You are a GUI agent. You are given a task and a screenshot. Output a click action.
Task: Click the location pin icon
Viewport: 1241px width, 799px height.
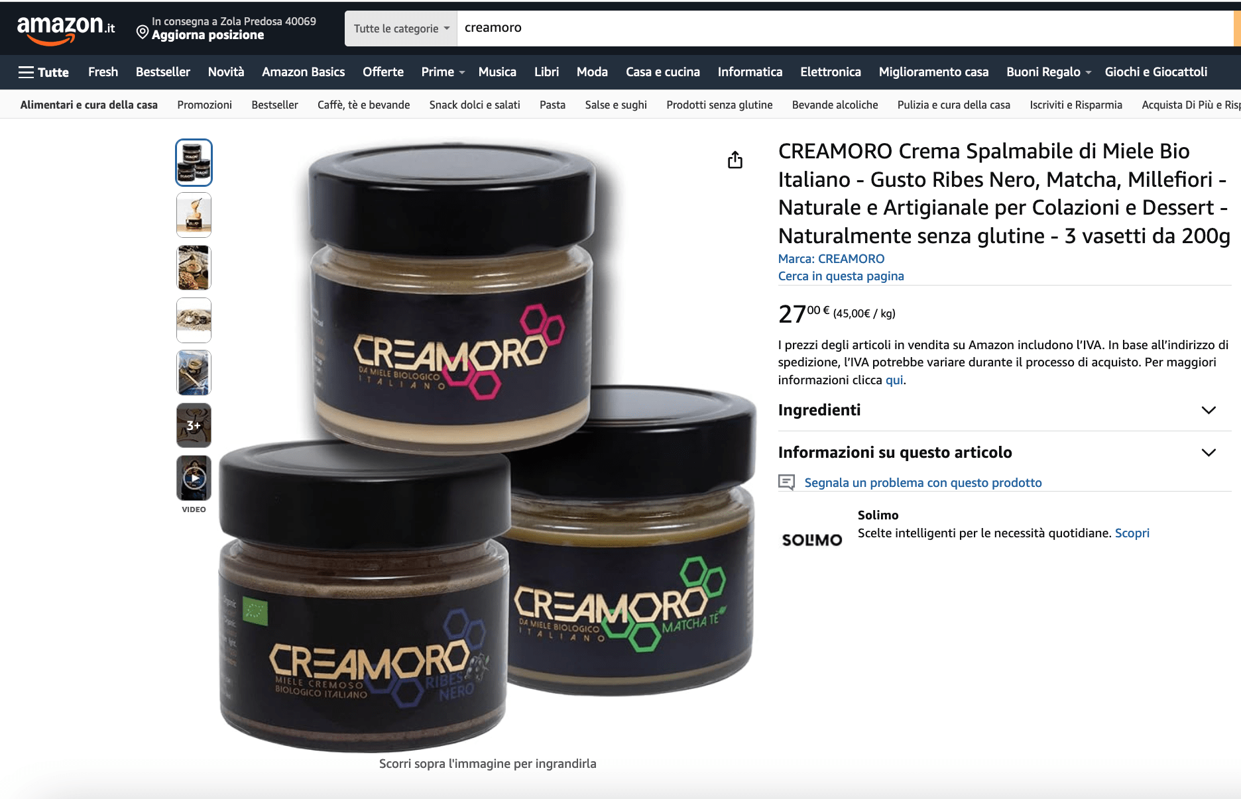[x=143, y=32]
